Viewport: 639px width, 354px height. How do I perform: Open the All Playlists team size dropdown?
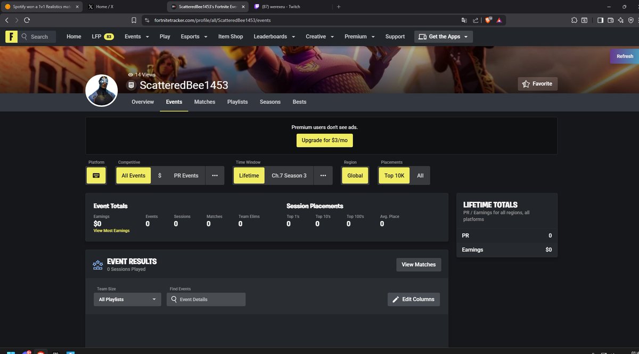point(128,299)
